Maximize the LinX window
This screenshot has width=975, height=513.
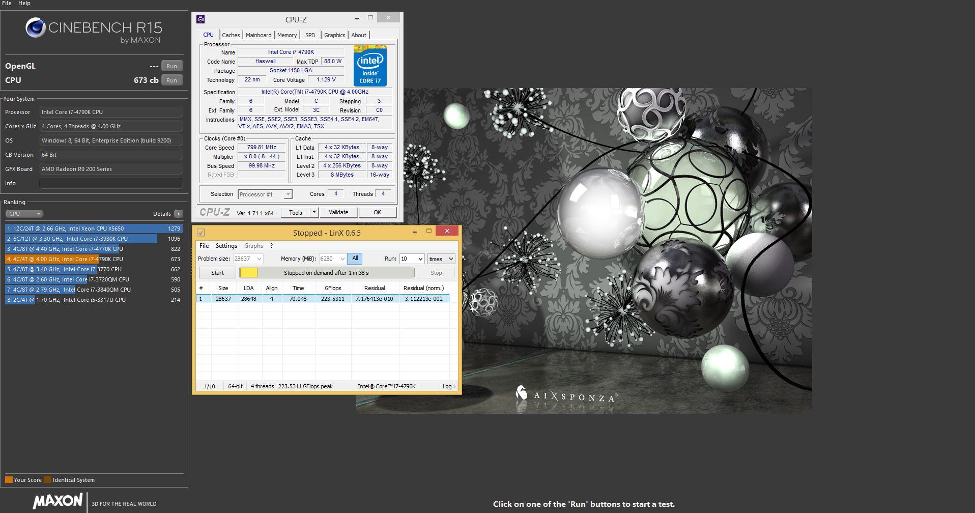(x=429, y=231)
